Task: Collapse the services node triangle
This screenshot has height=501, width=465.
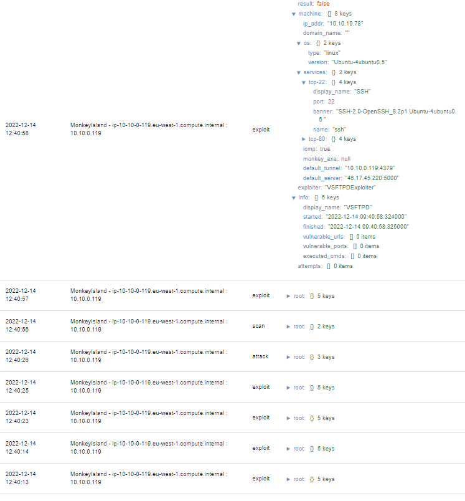Action: 299,73
